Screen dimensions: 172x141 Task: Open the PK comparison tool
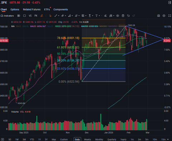tap(36, 16)
